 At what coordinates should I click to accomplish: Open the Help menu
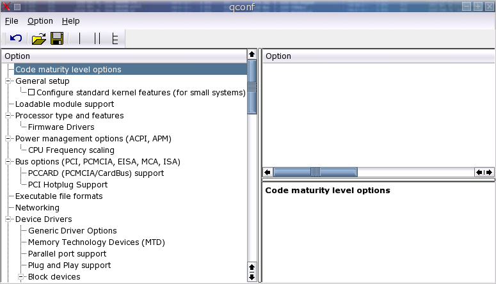(71, 21)
